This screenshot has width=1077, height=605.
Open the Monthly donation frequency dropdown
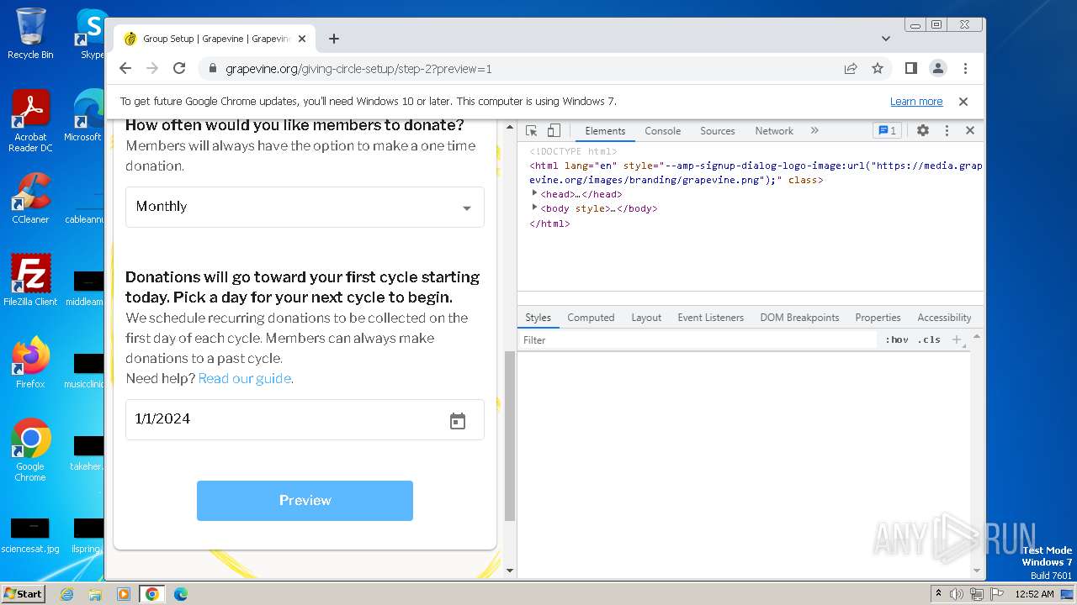tap(305, 207)
